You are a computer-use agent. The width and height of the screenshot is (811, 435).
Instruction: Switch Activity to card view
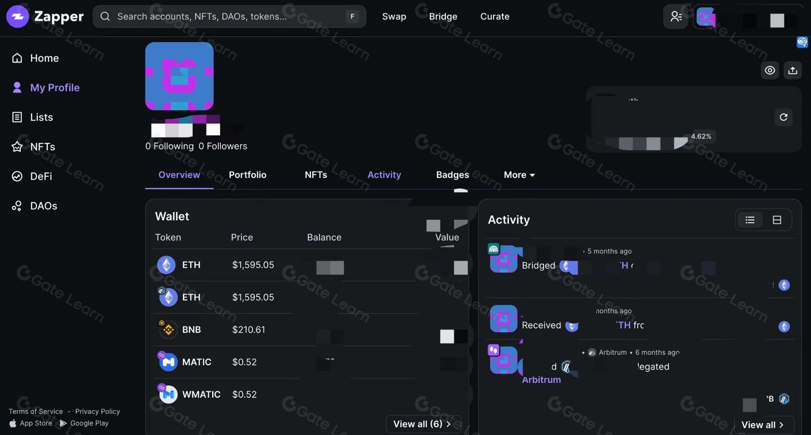(x=777, y=220)
